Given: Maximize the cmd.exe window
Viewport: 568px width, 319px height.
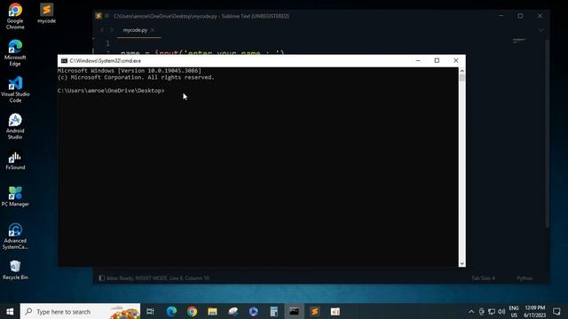Looking at the screenshot, I should coord(437,60).
